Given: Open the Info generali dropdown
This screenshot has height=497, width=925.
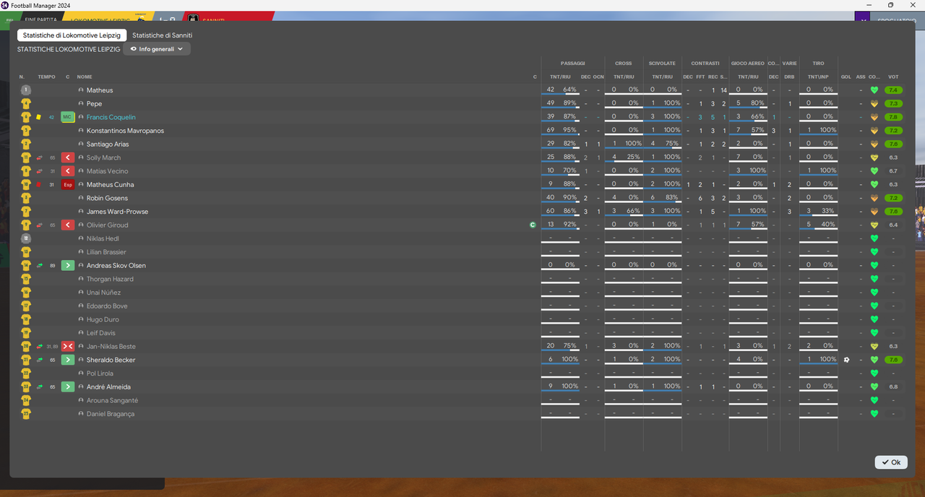Looking at the screenshot, I should tap(157, 49).
